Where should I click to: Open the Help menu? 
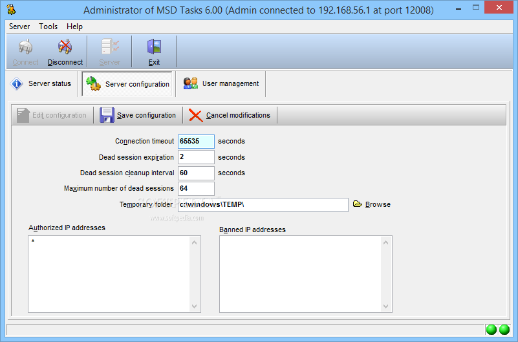(74, 27)
